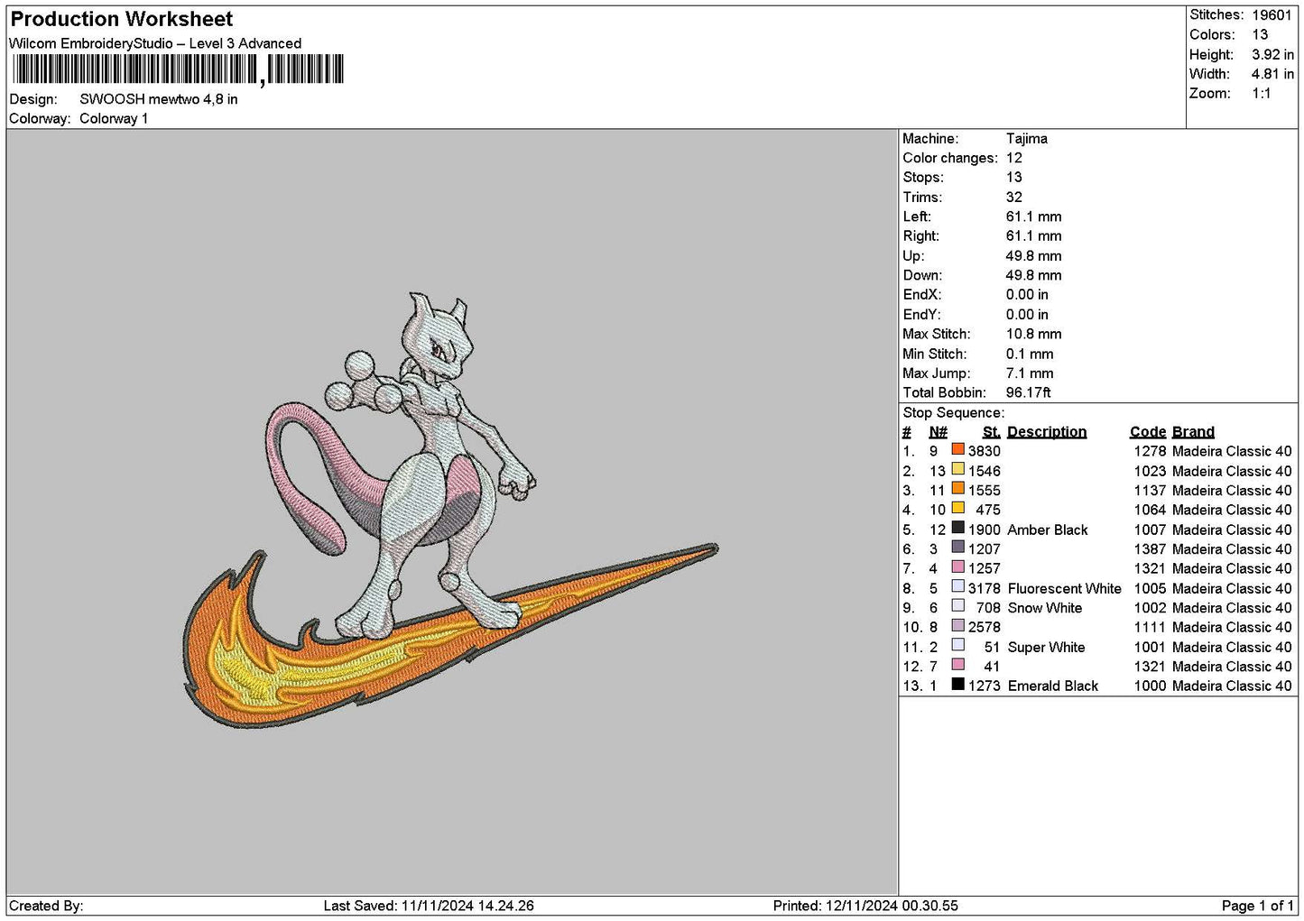Click code 1278 in the first row

point(1150,451)
